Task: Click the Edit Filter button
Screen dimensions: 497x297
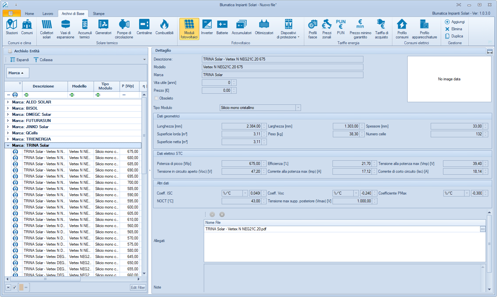Action: (x=138, y=288)
